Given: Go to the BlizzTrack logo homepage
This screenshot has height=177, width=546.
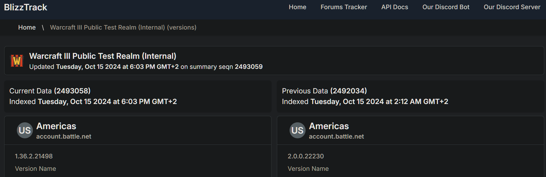Looking at the screenshot, I should (x=26, y=7).
